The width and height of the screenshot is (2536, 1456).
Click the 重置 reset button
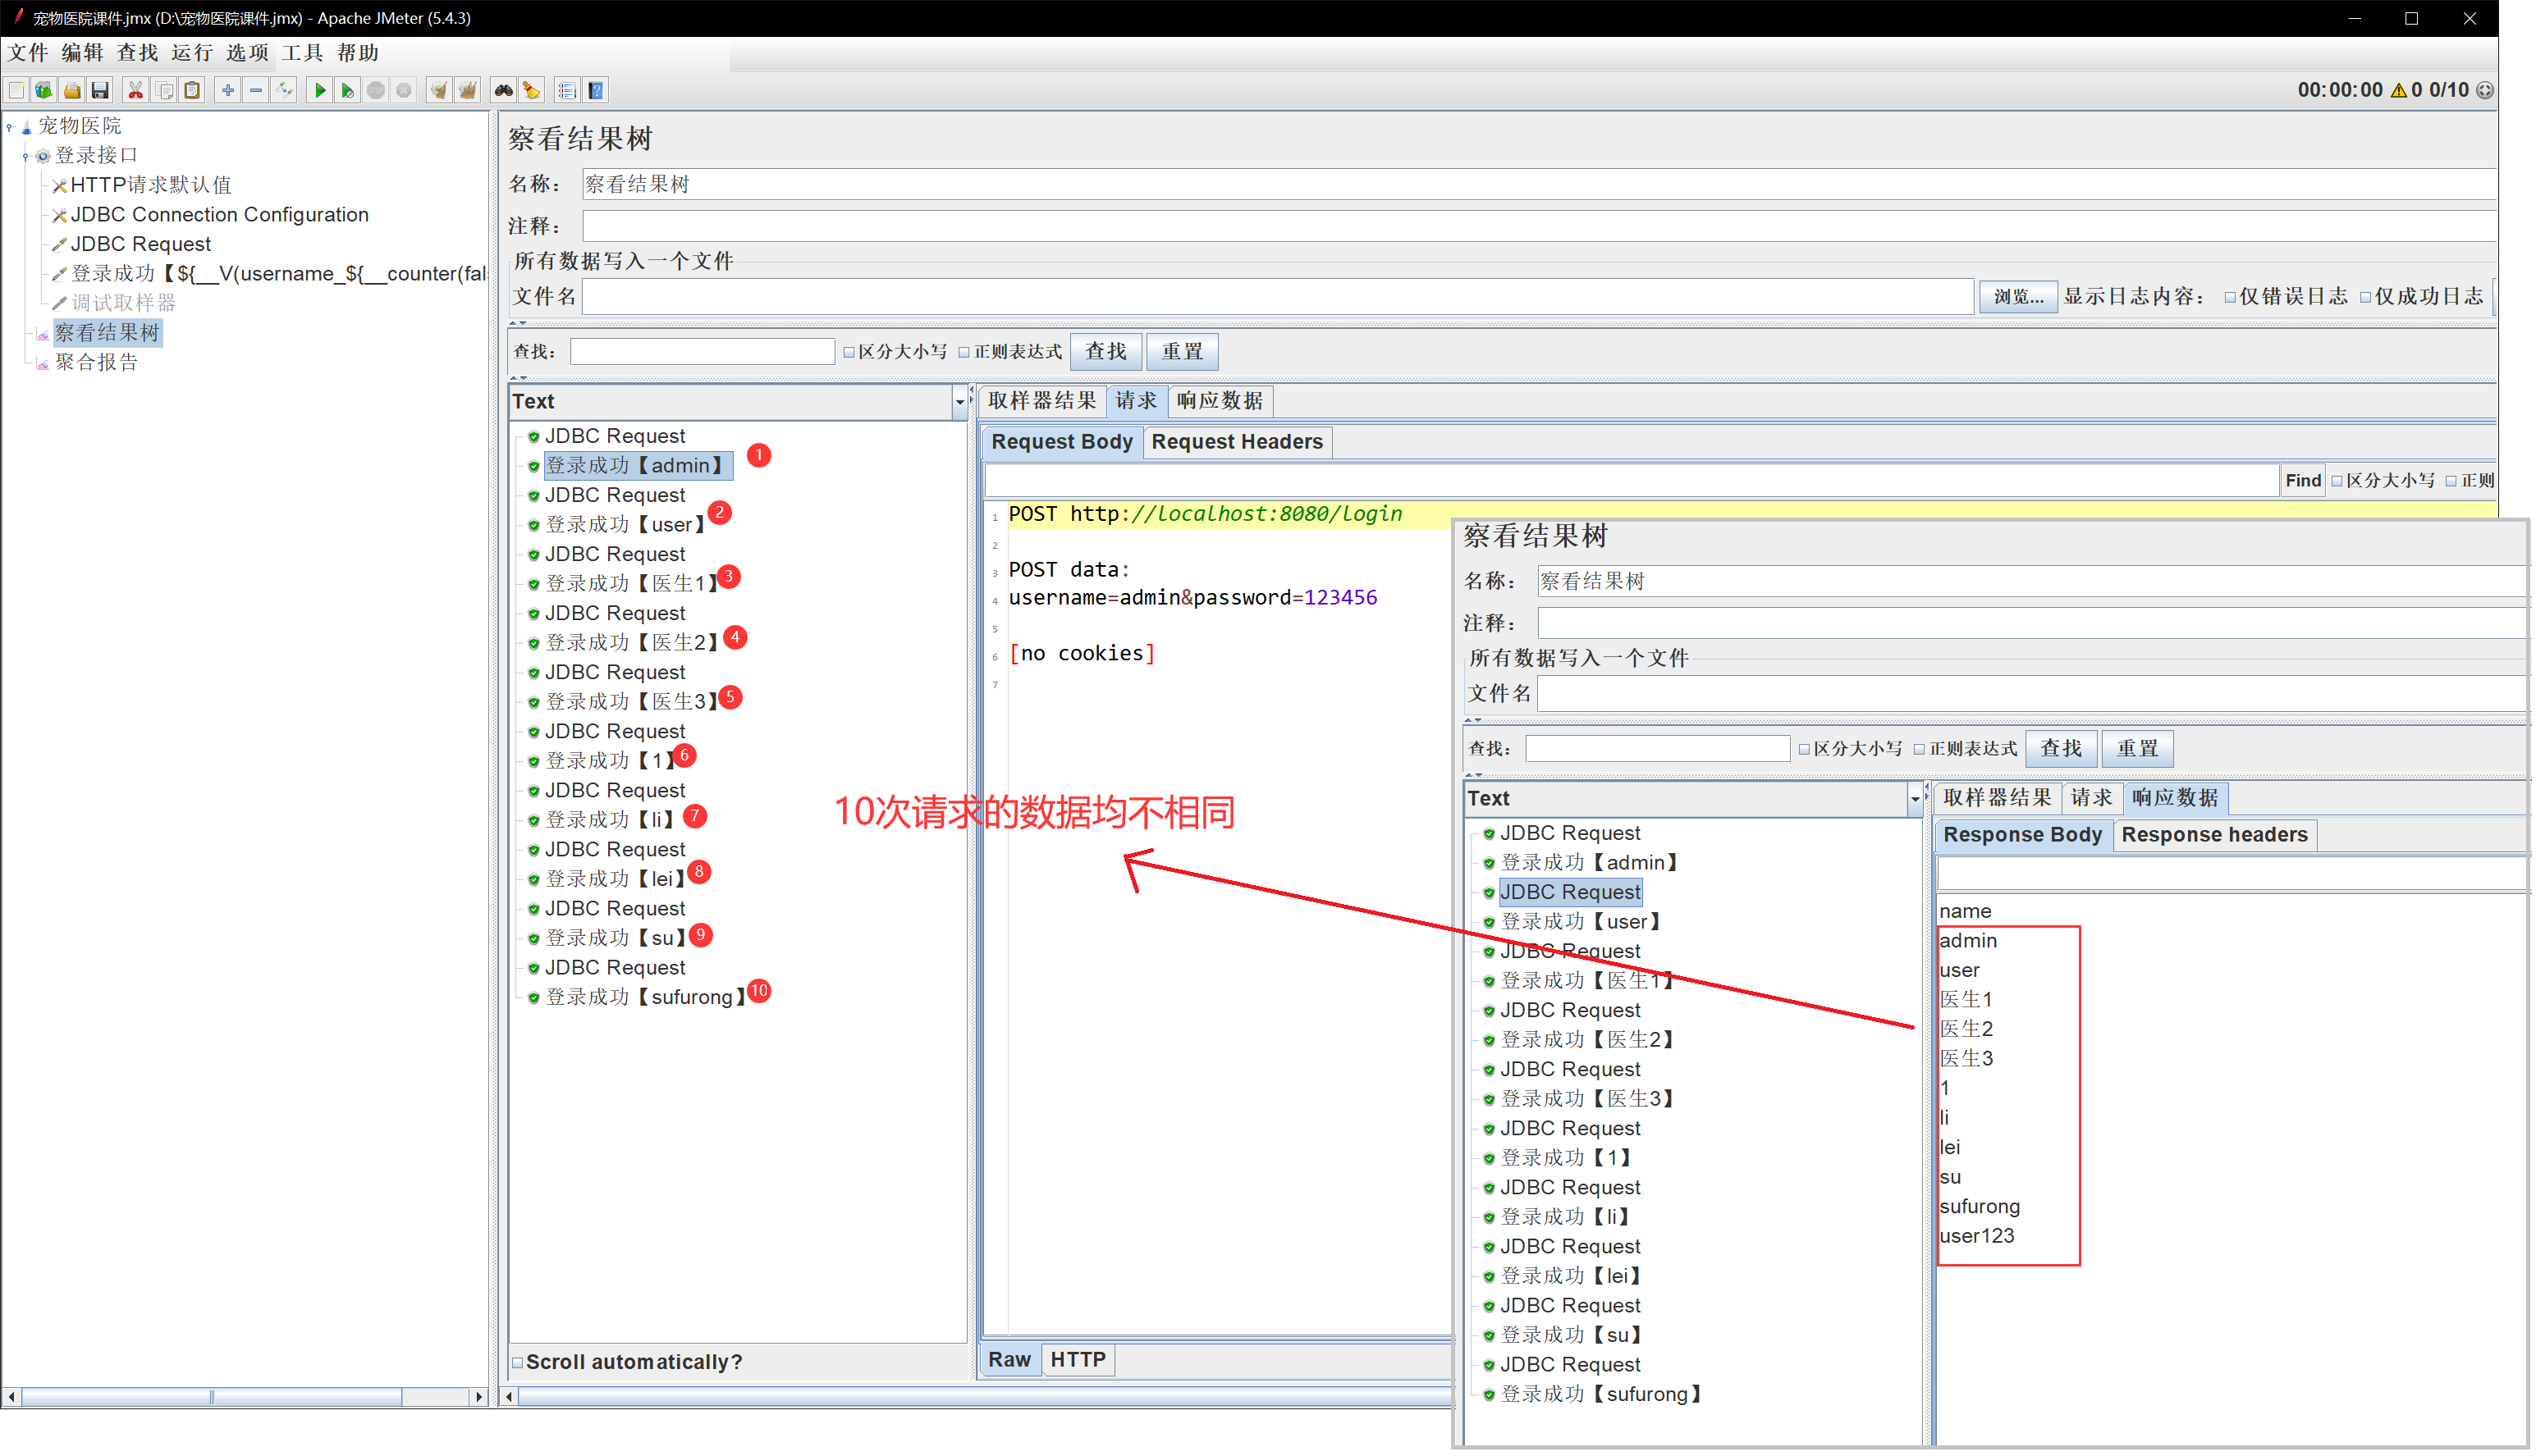click(x=1182, y=352)
